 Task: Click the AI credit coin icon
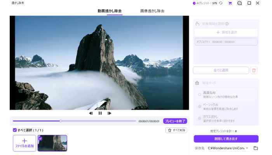click(x=194, y=3)
